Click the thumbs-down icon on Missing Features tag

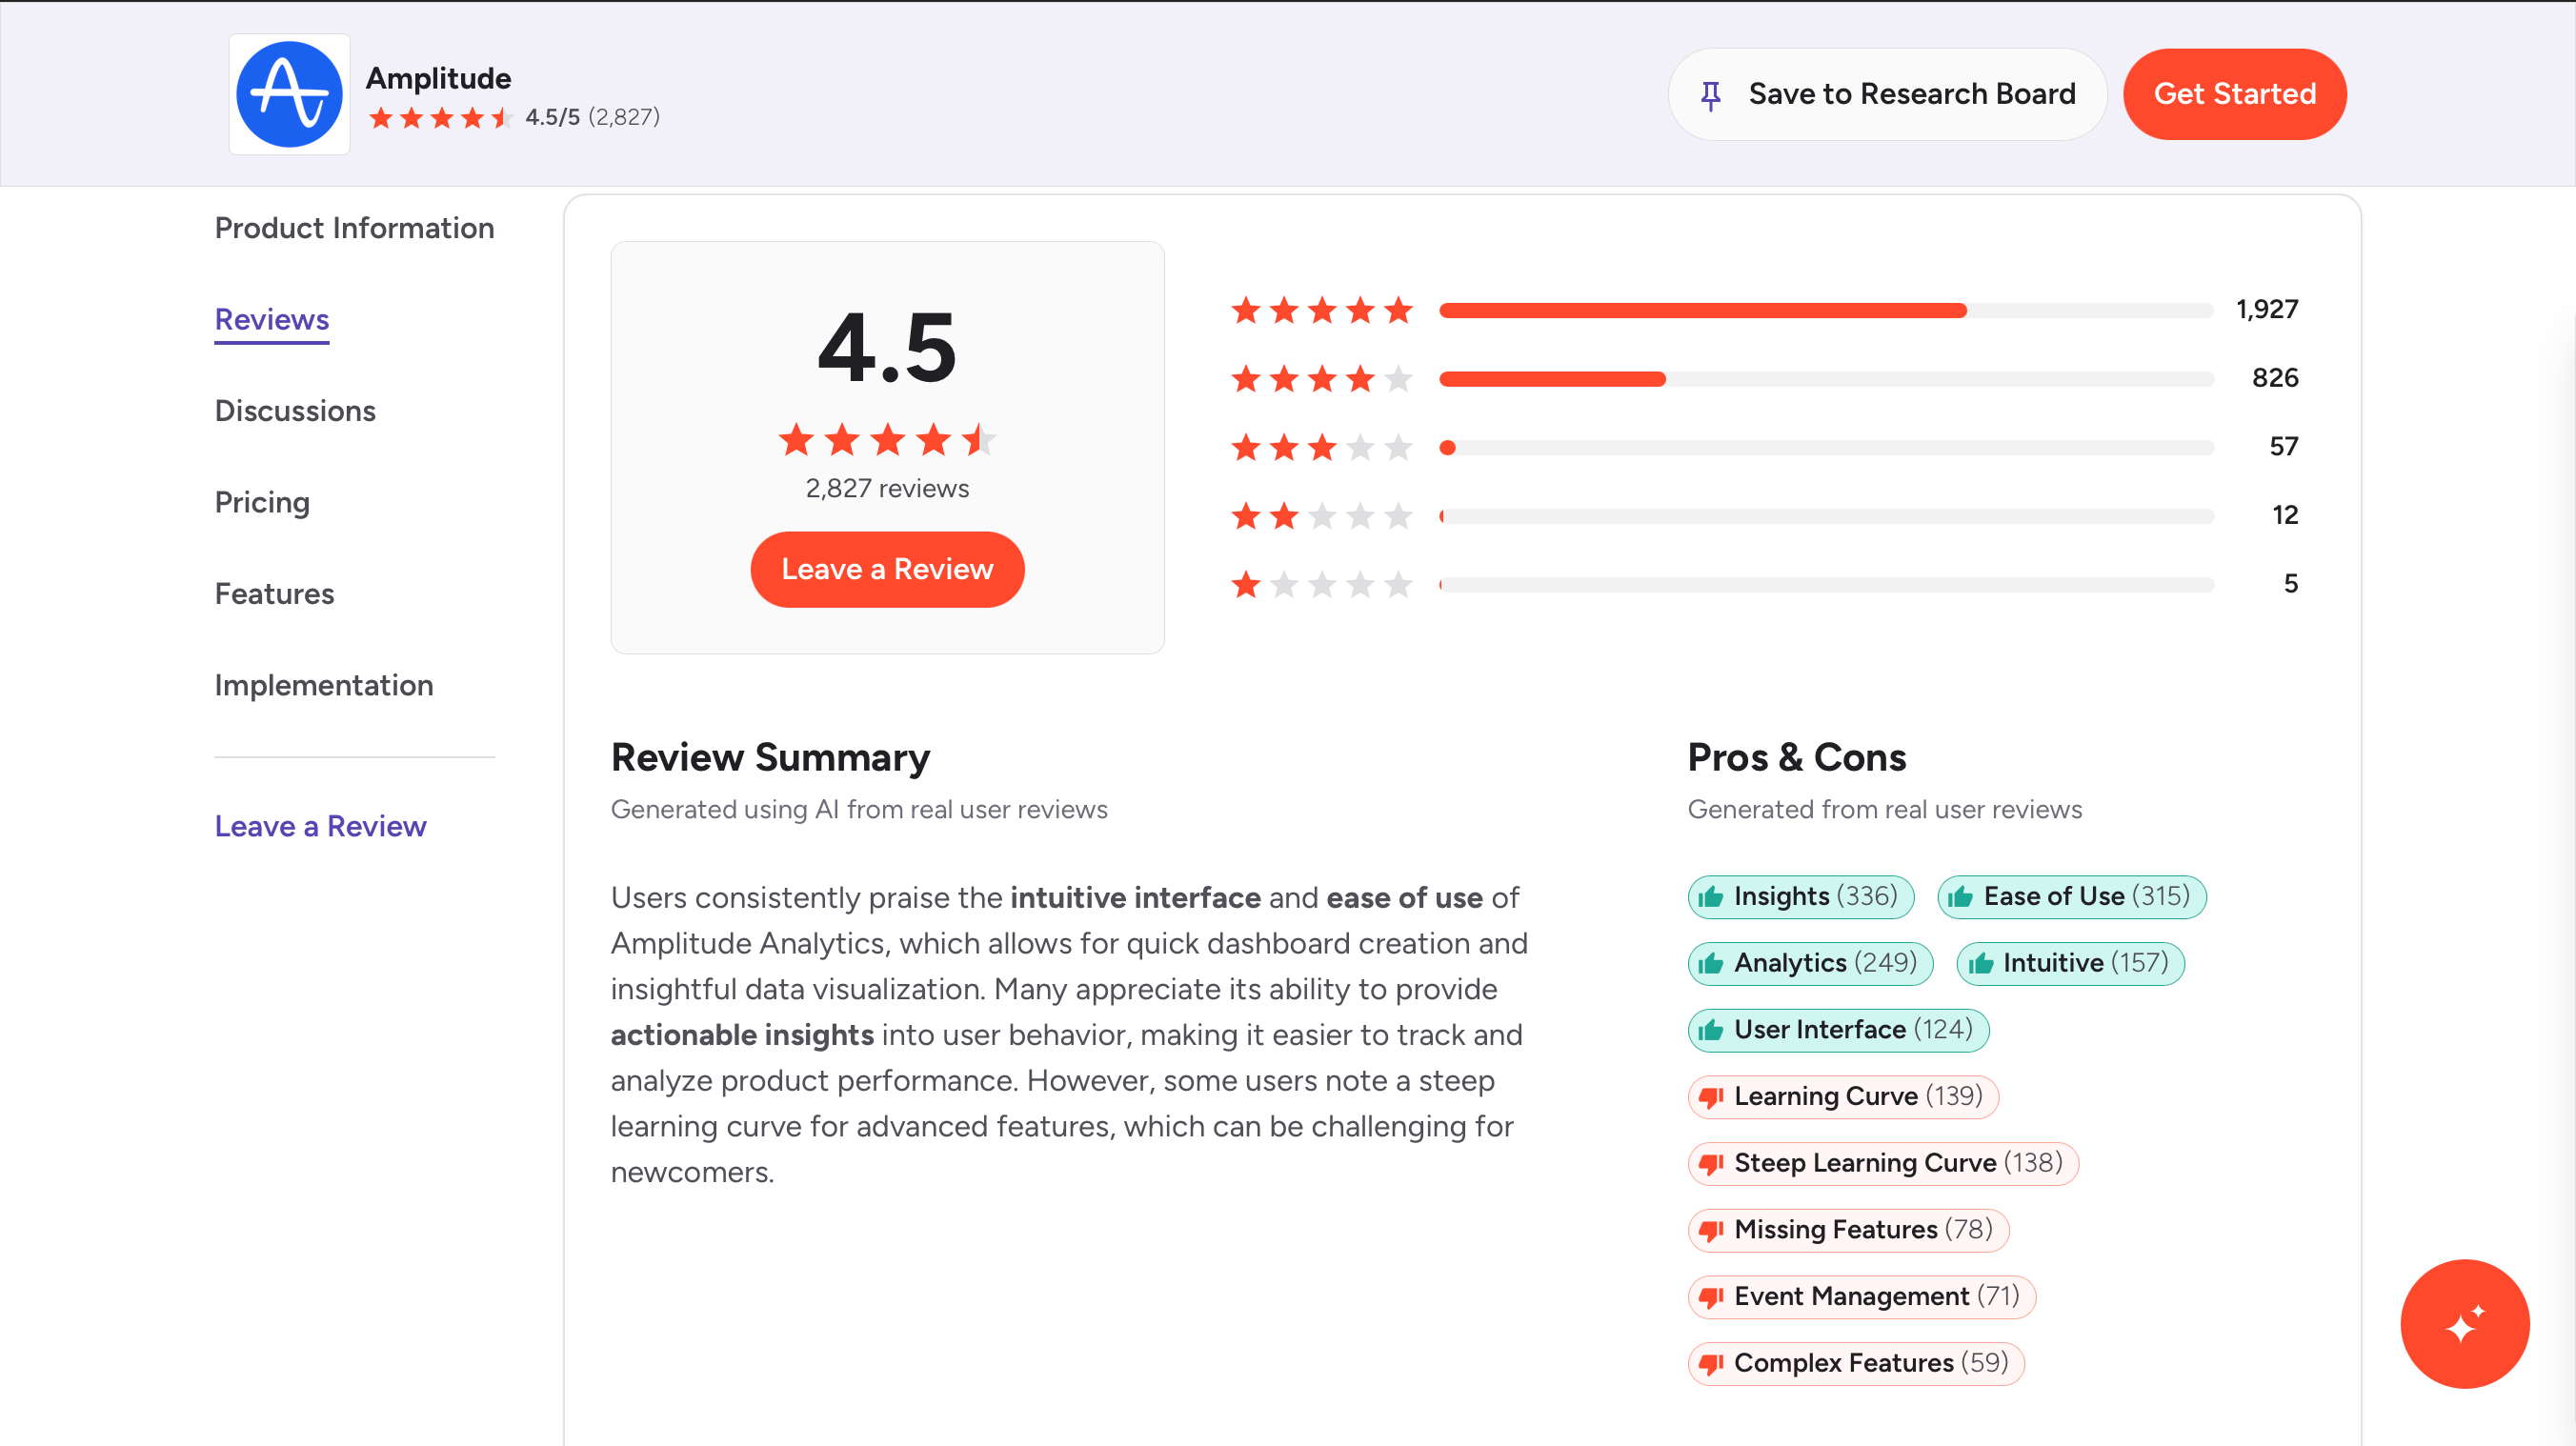(x=1711, y=1230)
